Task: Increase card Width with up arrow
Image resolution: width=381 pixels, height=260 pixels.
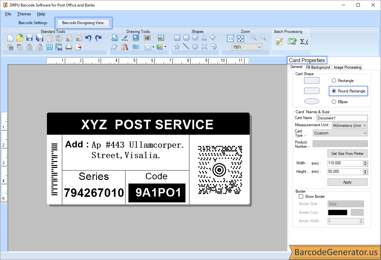Action: tap(365, 162)
